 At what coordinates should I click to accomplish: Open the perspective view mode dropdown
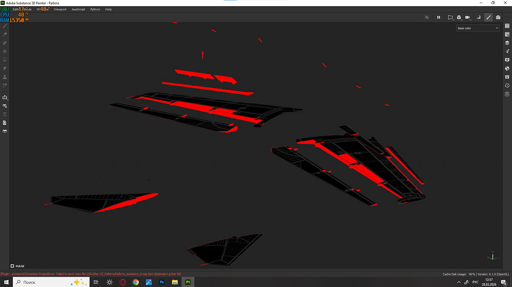451,17
